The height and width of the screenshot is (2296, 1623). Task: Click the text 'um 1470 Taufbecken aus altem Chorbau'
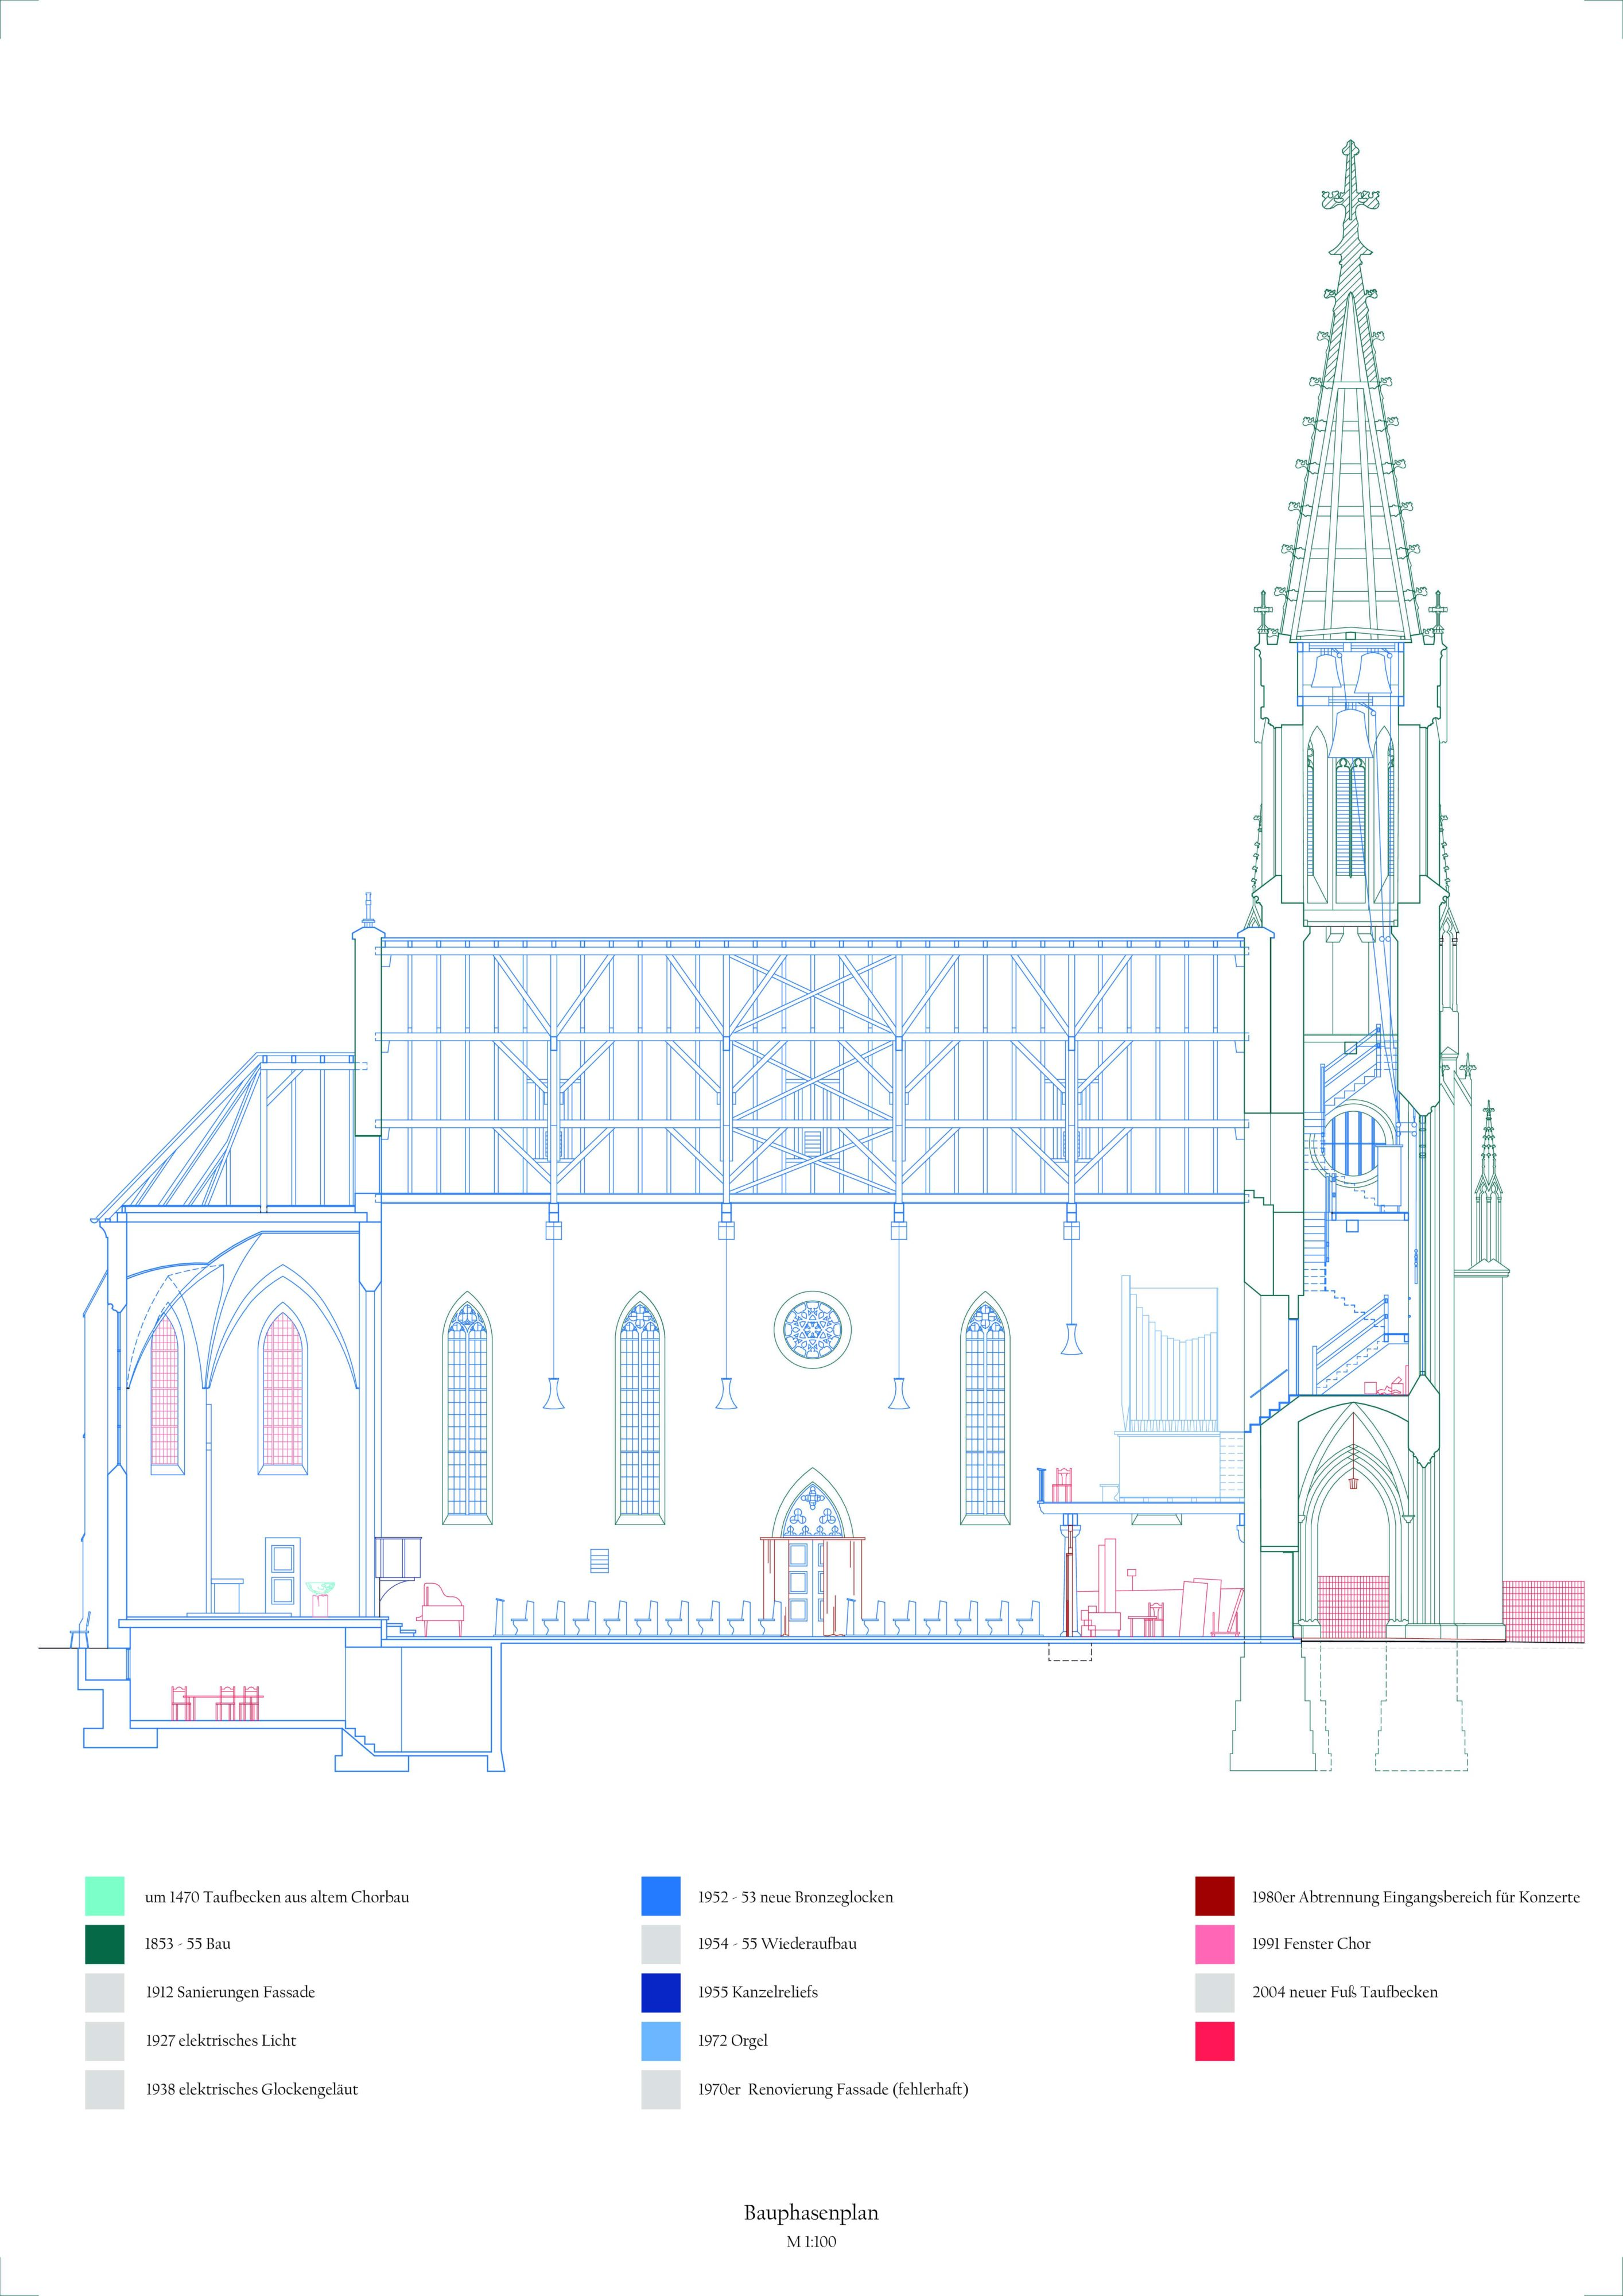click(x=277, y=1897)
